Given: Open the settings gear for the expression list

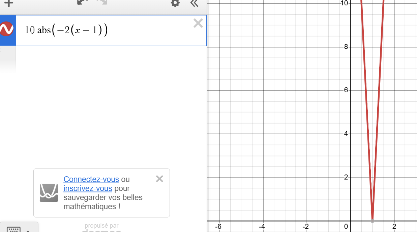Looking at the screenshot, I should 175,3.
